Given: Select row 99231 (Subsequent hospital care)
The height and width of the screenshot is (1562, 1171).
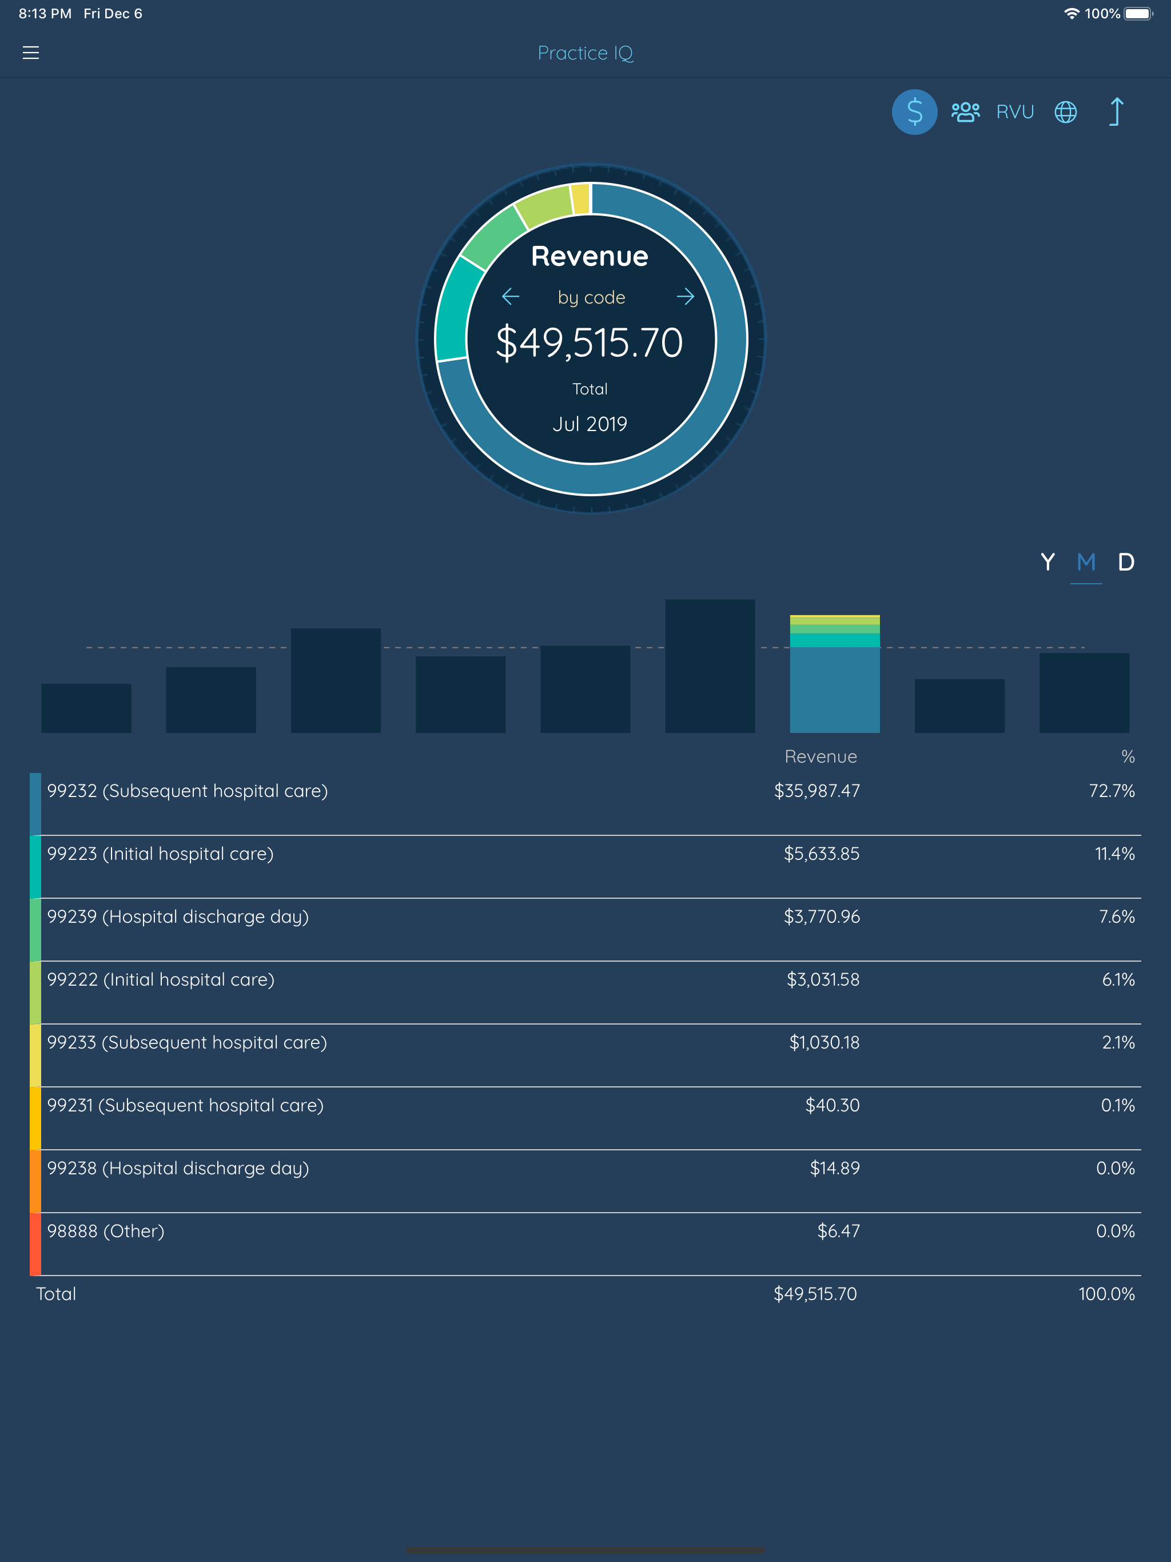Looking at the screenshot, I should [585, 1118].
